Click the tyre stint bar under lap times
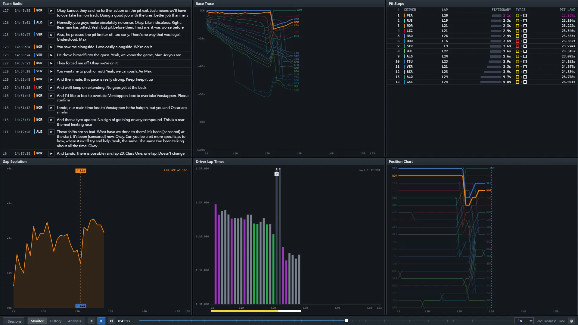578x325 pixels. point(256,311)
